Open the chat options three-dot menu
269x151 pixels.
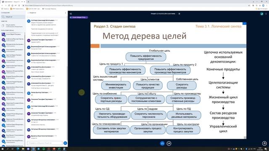point(66,13)
